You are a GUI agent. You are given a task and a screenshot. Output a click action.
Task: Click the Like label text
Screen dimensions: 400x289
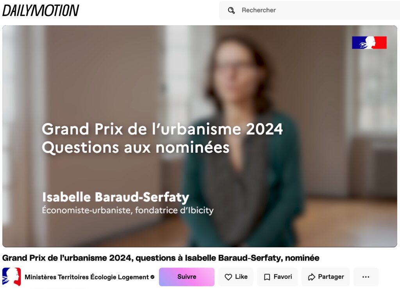click(241, 277)
